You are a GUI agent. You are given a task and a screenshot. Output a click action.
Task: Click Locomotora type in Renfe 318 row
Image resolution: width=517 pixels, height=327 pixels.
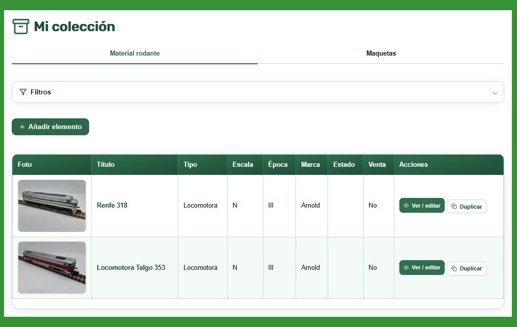pyautogui.click(x=201, y=206)
